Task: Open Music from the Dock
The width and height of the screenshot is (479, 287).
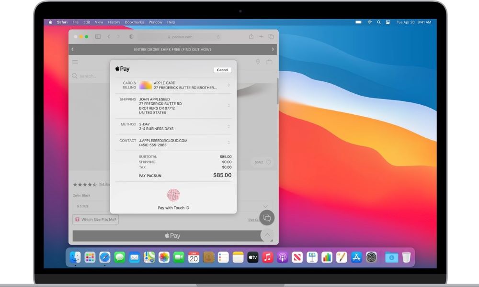Action: [268, 257]
